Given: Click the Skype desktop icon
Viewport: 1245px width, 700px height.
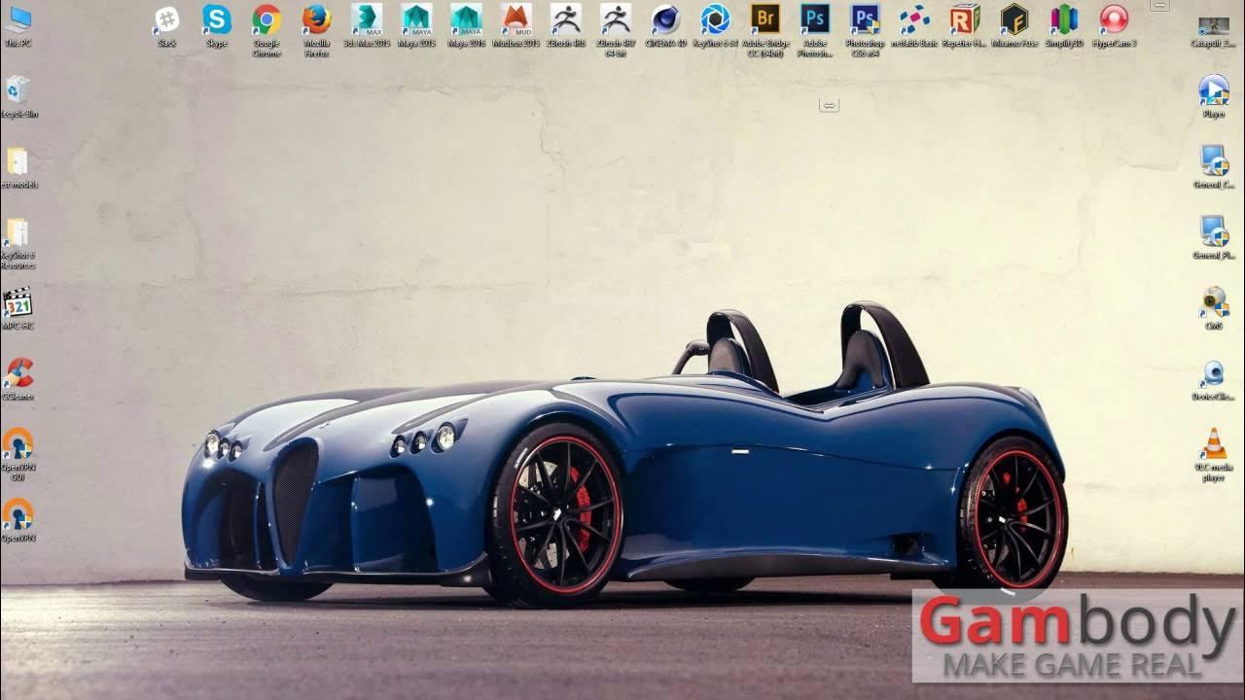Looking at the screenshot, I should coord(216,20).
